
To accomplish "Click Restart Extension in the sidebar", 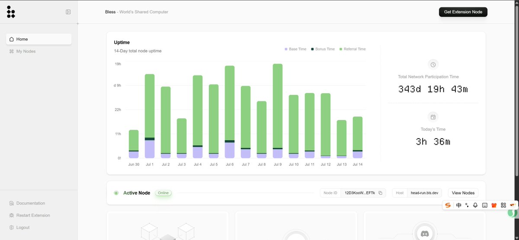I will [29, 215].
